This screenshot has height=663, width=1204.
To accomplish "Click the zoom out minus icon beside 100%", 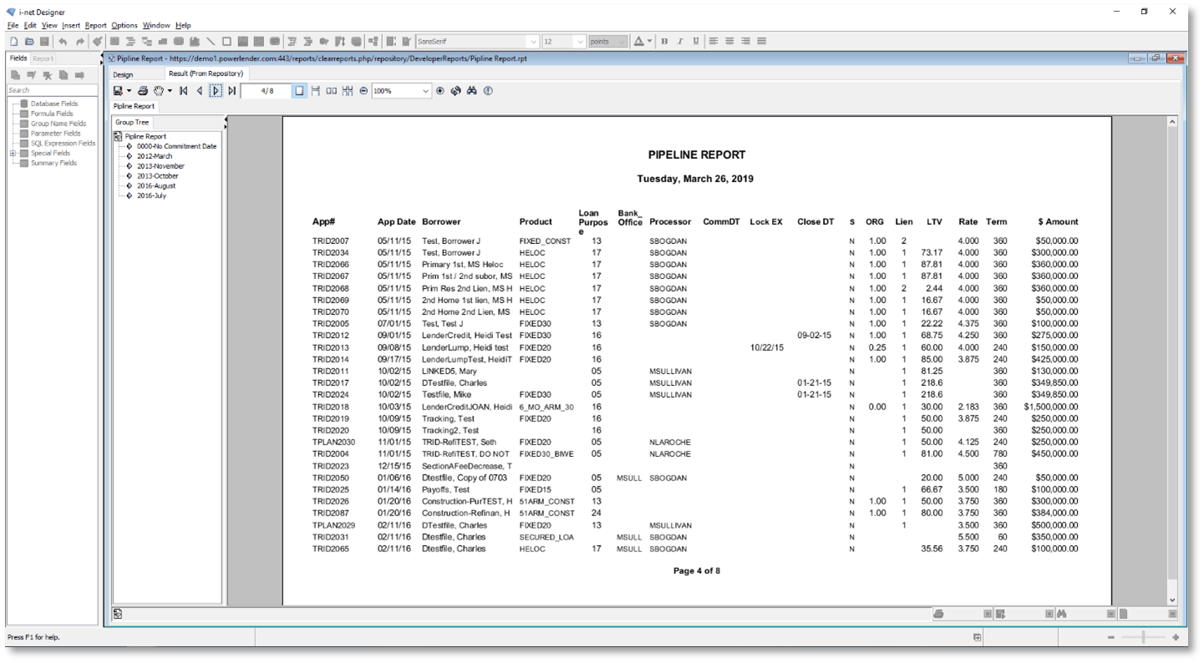I will 363,91.
